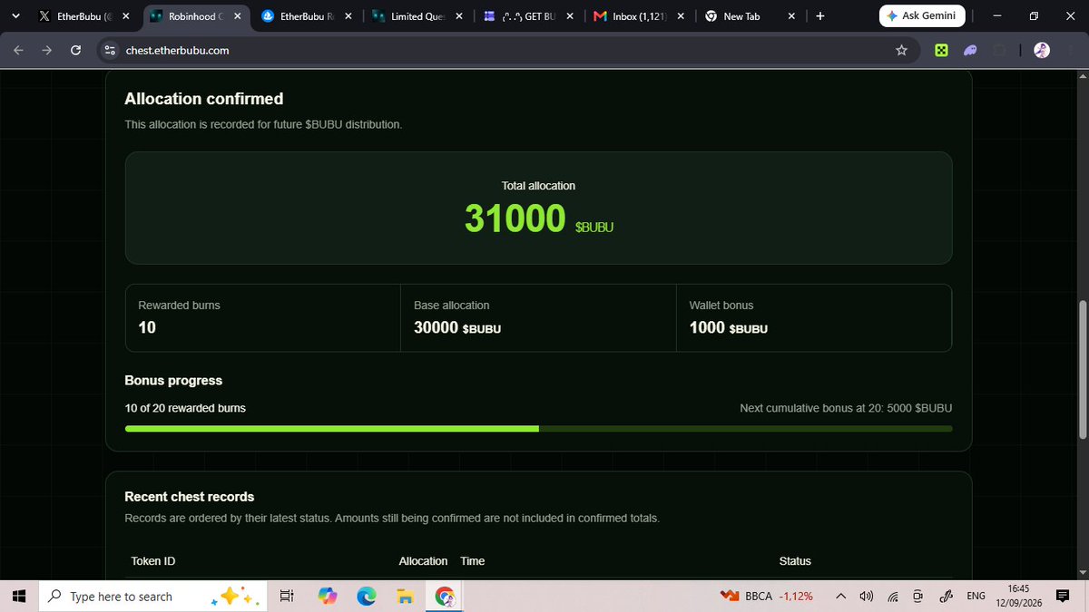Open File Explorer from taskbar
This screenshot has height=612, width=1089.
click(x=406, y=596)
